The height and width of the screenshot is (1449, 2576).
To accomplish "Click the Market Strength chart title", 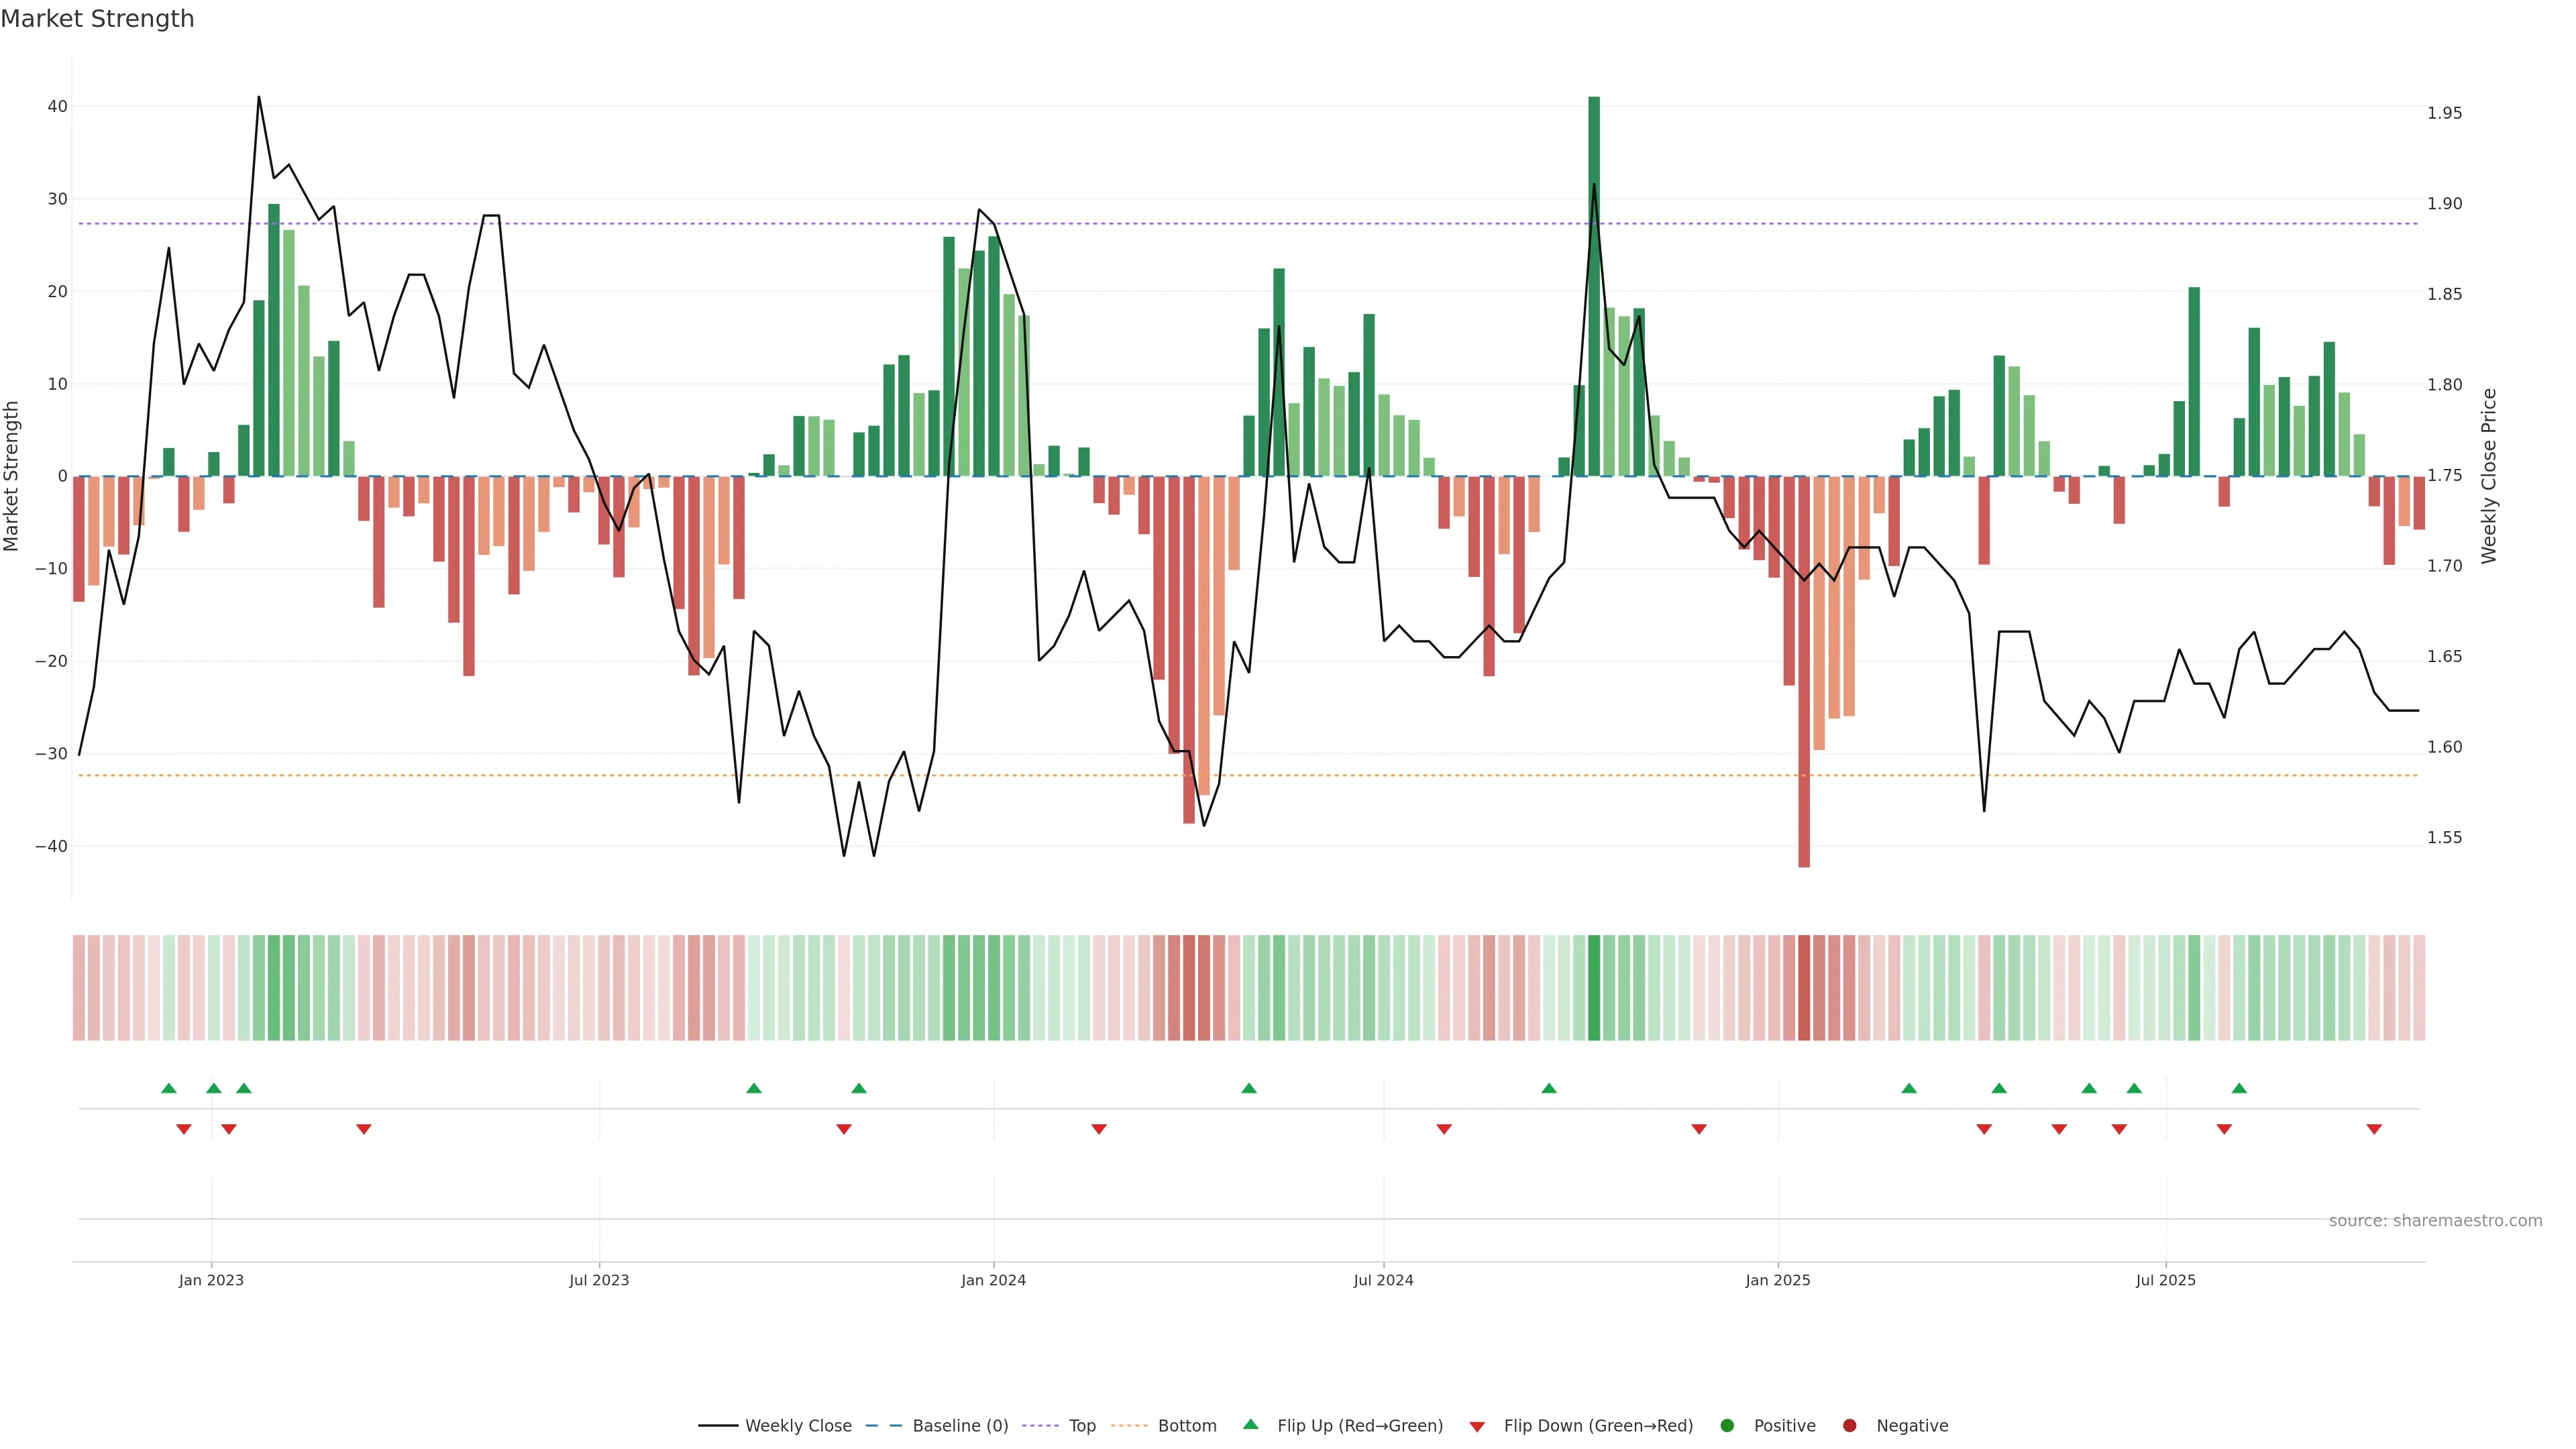I will coord(97,19).
